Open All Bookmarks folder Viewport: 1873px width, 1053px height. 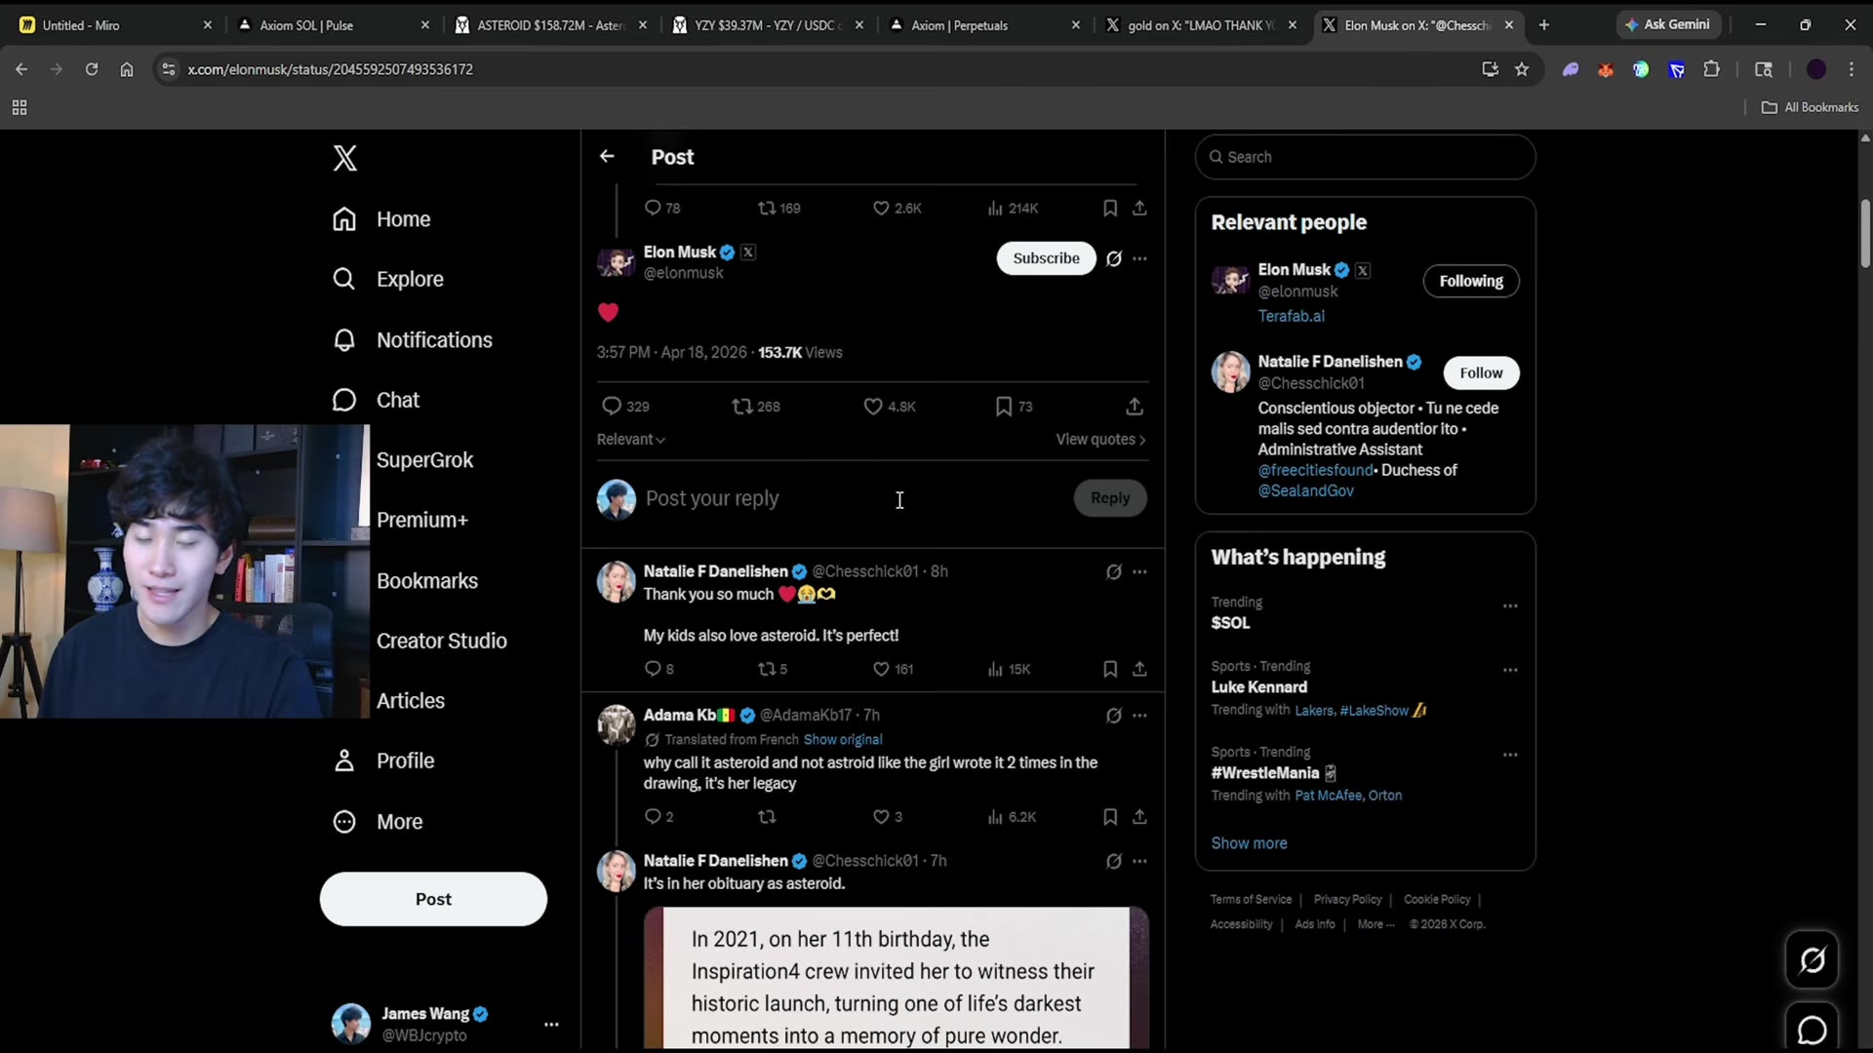tap(1810, 107)
